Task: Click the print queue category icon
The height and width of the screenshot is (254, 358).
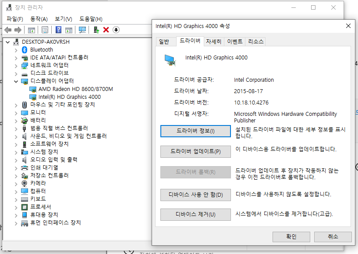Action: (x=25, y=168)
